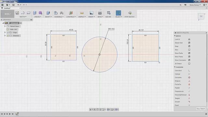Open the CREATE dropdown menu
This screenshot has height=117, width=208.
[38, 17]
